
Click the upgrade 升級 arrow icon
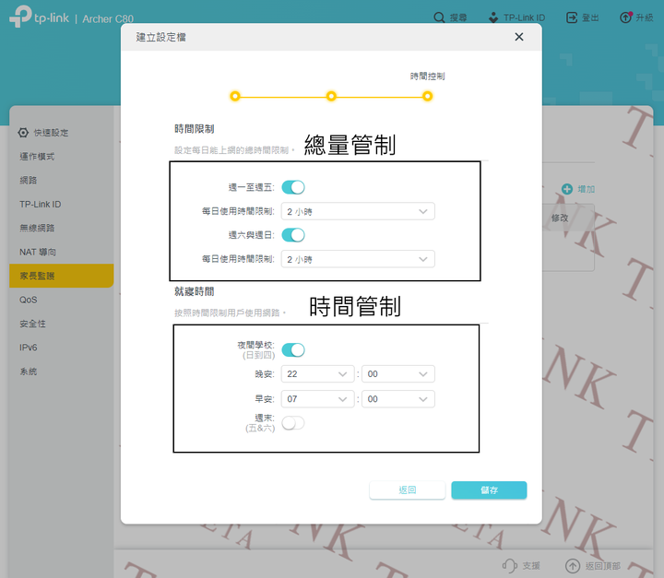[x=625, y=18]
